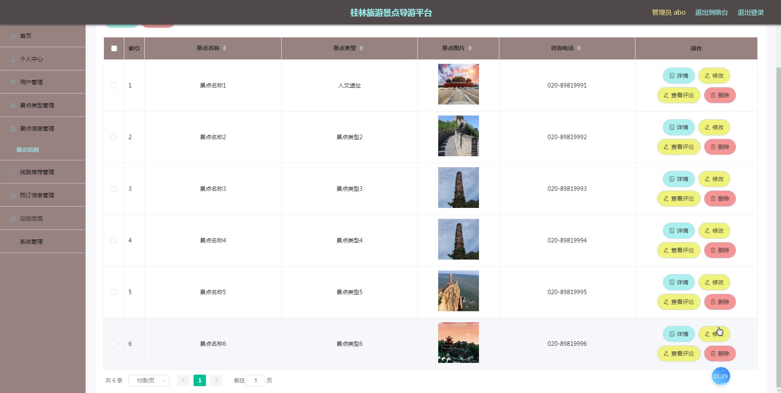Check the row 5 checkbox for 景点名称5

pyautogui.click(x=113, y=292)
